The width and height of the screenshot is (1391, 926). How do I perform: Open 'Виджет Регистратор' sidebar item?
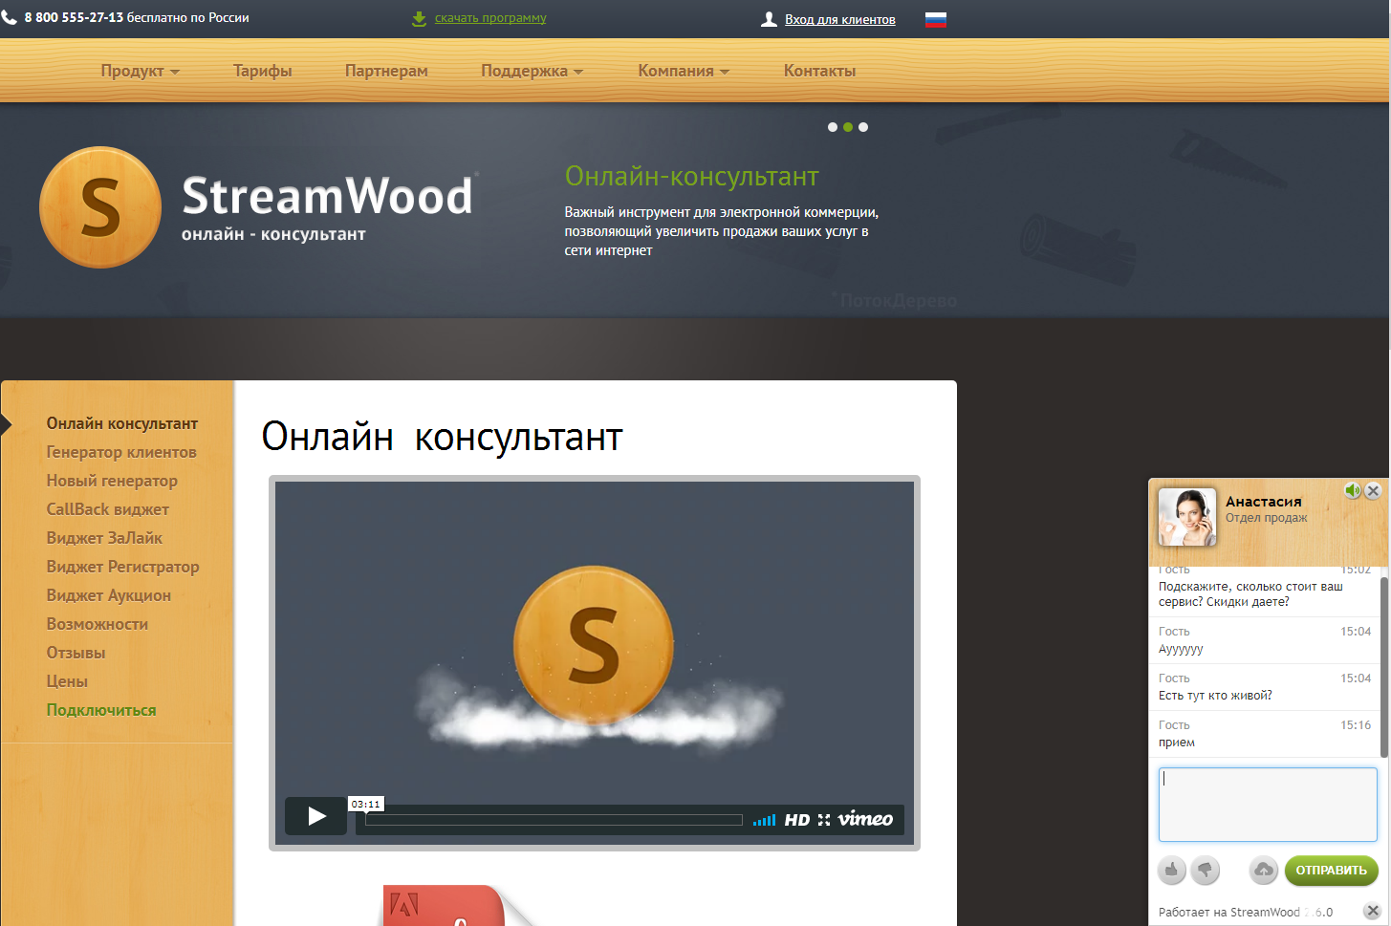tap(123, 567)
